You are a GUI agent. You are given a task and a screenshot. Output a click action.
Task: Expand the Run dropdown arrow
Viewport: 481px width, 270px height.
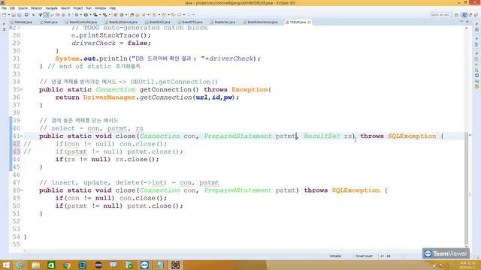(90, 15)
